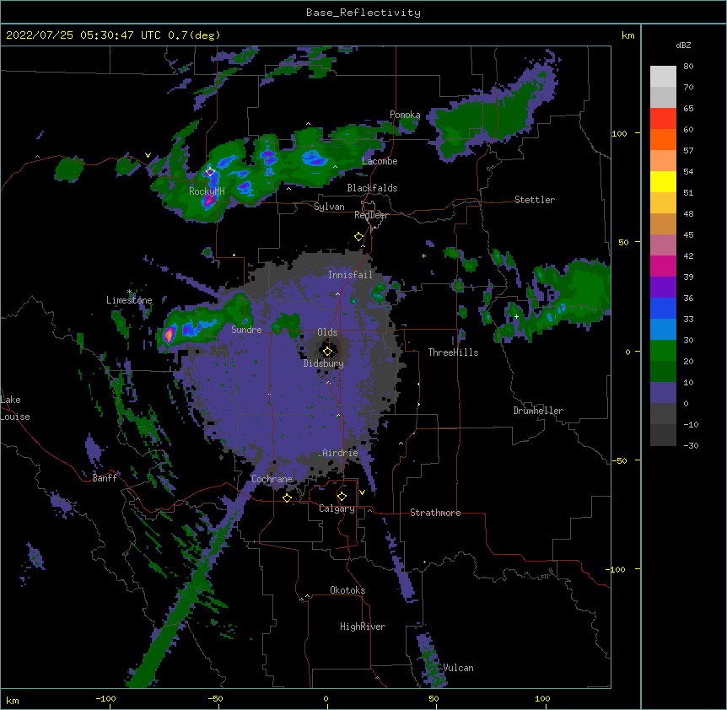The width and height of the screenshot is (727, 710).
Task: Click the HighRiver city label
Action: [x=363, y=627]
